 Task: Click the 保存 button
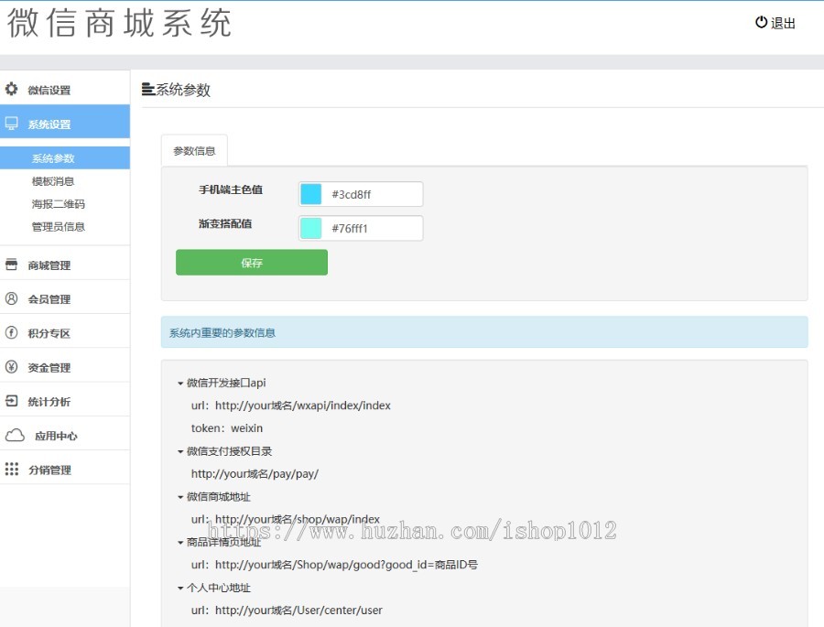[x=252, y=263]
